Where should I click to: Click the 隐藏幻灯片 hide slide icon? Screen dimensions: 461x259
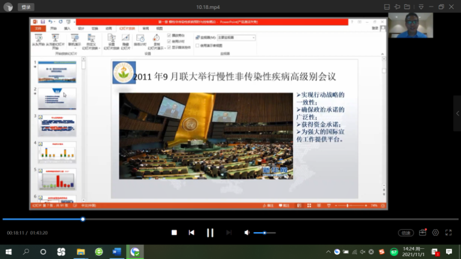(125, 40)
